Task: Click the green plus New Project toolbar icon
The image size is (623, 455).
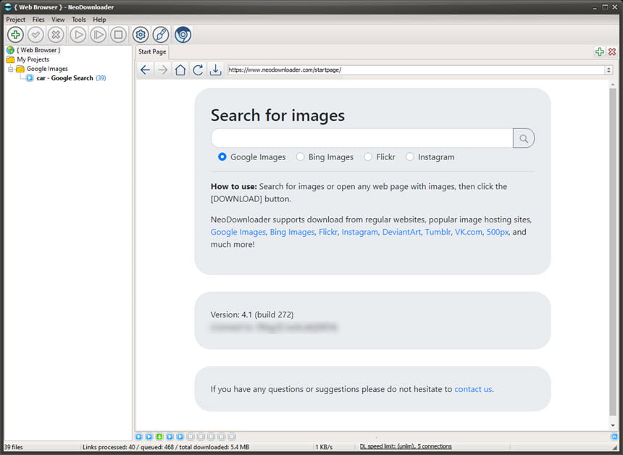Action: tap(15, 35)
